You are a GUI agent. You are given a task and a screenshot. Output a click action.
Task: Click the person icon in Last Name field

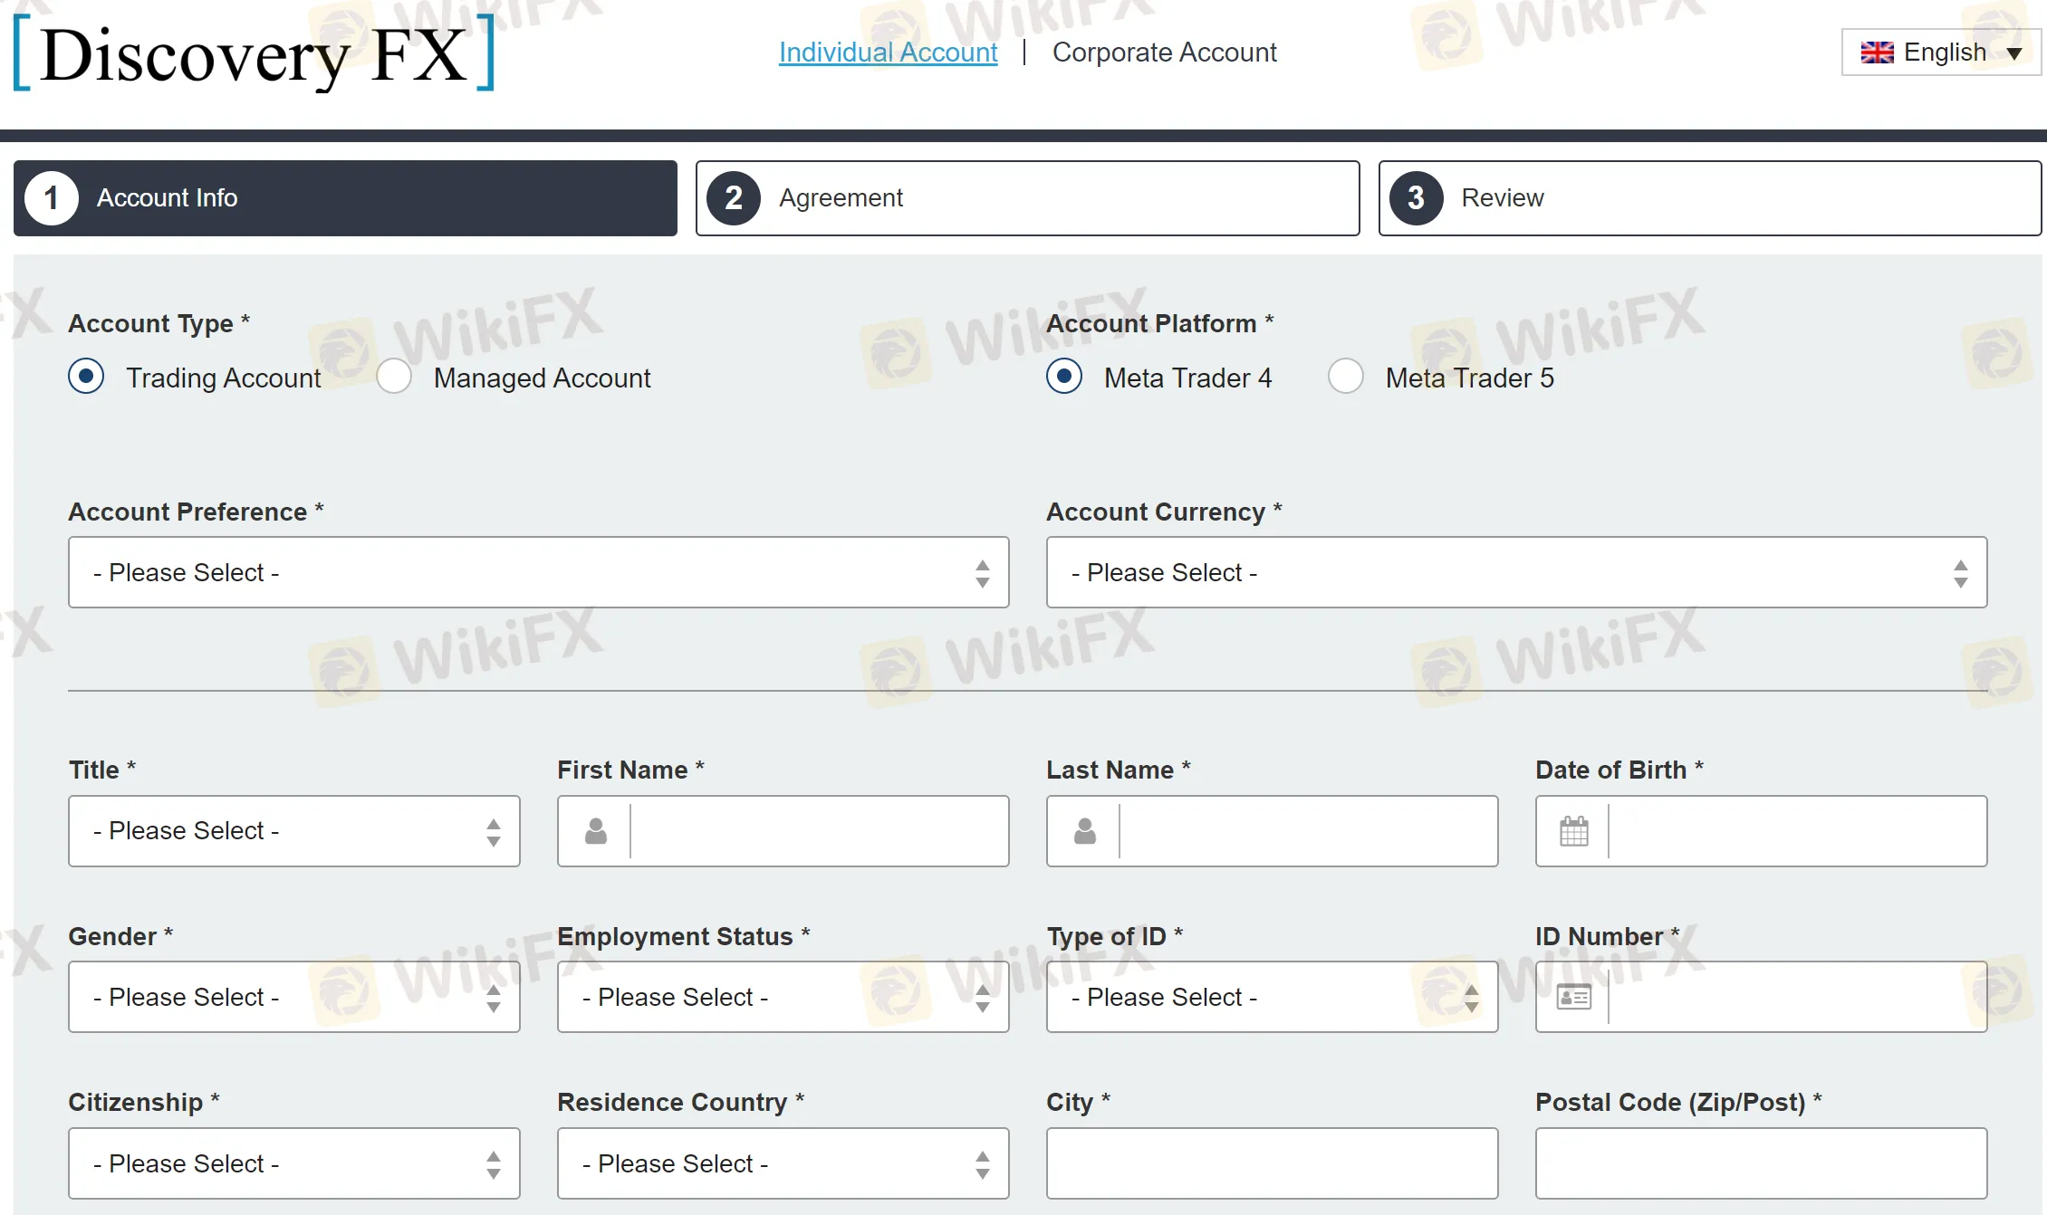coord(1084,831)
